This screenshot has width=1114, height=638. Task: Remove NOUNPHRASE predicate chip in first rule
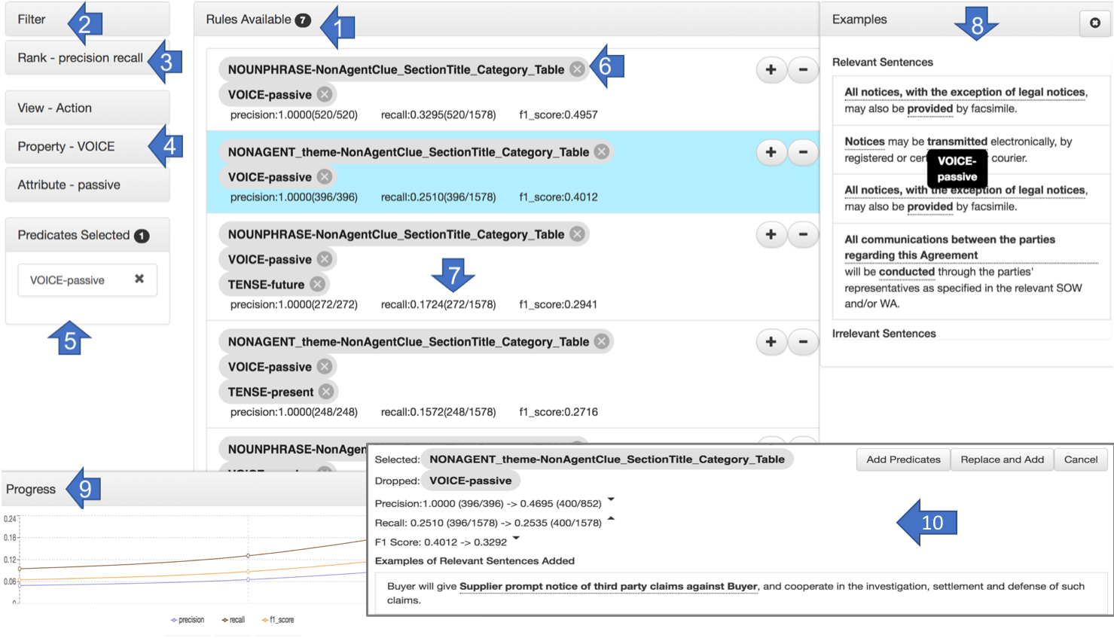tap(577, 69)
